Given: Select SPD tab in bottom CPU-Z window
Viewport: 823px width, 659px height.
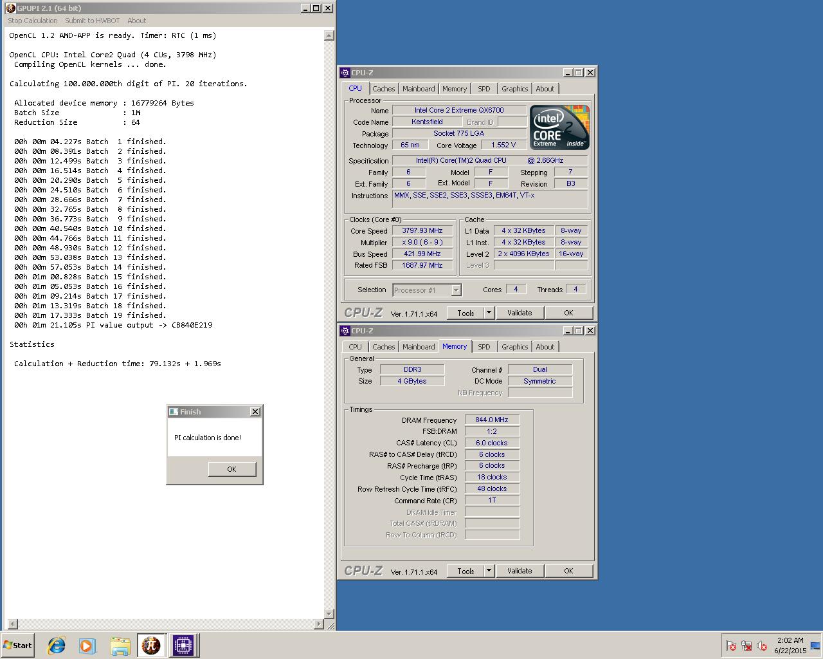Looking at the screenshot, I should pos(484,347).
